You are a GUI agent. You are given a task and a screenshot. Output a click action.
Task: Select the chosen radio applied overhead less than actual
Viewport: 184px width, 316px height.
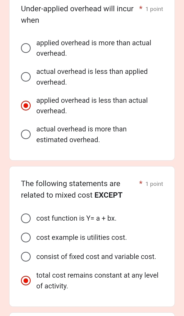click(x=26, y=106)
